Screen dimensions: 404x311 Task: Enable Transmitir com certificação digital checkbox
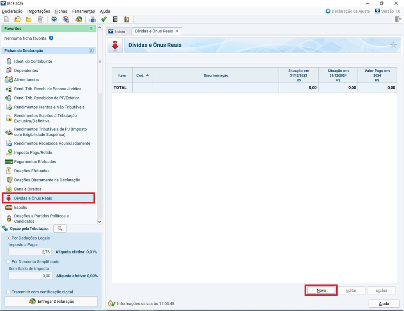pos(9,292)
